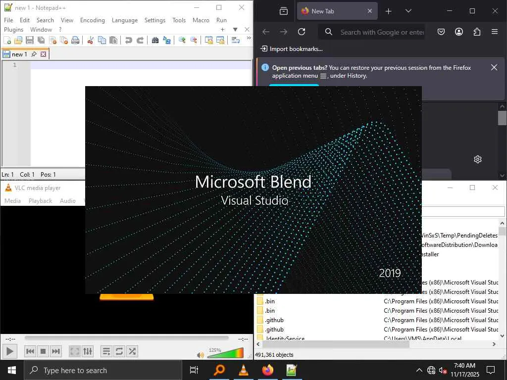
Task: Reload the page in Firefox
Action: tap(302, 32)
